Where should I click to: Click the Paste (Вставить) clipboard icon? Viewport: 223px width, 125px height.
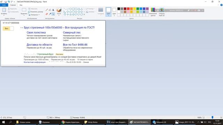pos(4,10)
